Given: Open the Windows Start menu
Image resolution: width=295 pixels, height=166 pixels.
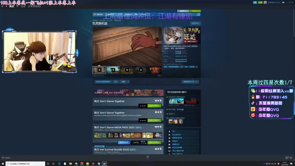Looking at the screenshot, I should point(3,164).
